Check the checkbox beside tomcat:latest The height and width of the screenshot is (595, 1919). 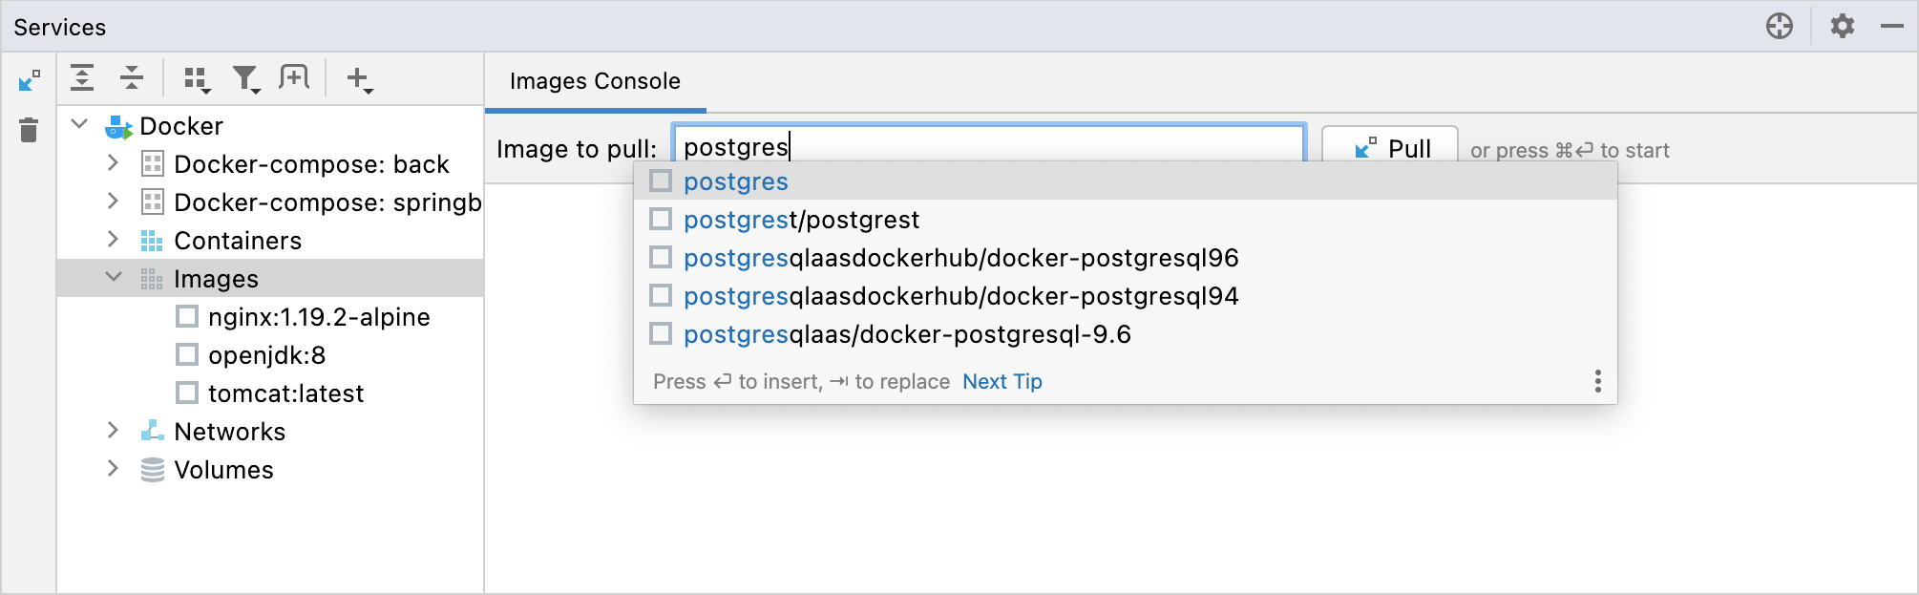(x=187, y=393)
